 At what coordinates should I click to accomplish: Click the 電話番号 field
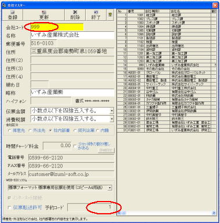click(71, 158)
